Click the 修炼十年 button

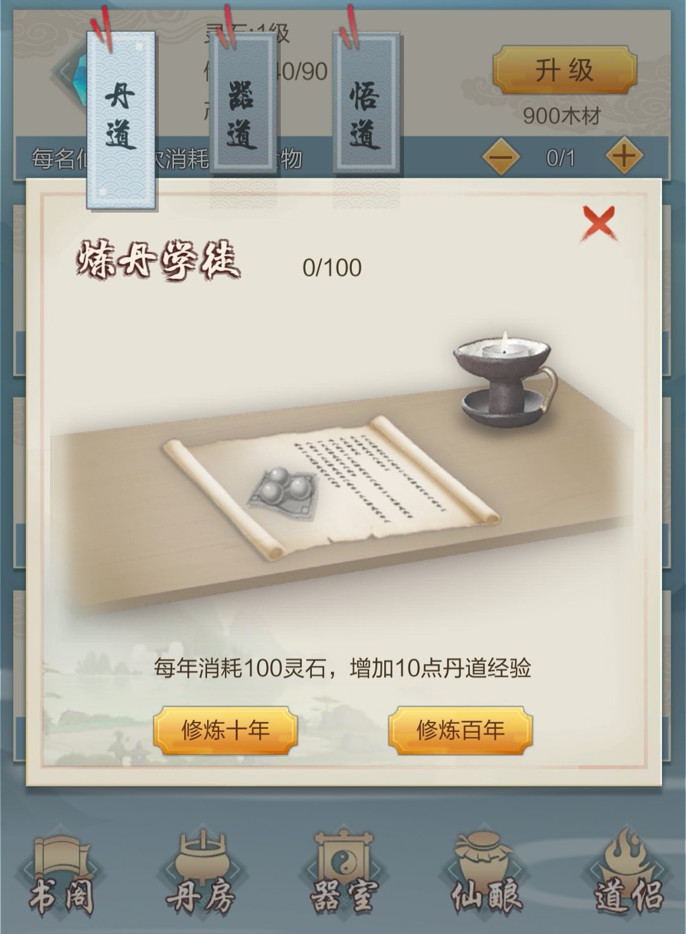[x=225, y=730]
